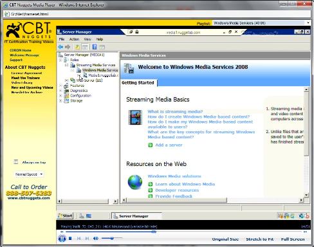Click the Add a server link
Viewport: 314px width, 247px height.
coord(169,145)
